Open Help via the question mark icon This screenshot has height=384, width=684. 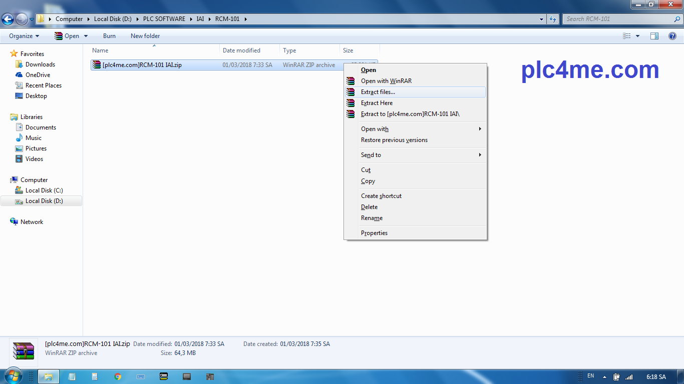click(x=673, y=35)
